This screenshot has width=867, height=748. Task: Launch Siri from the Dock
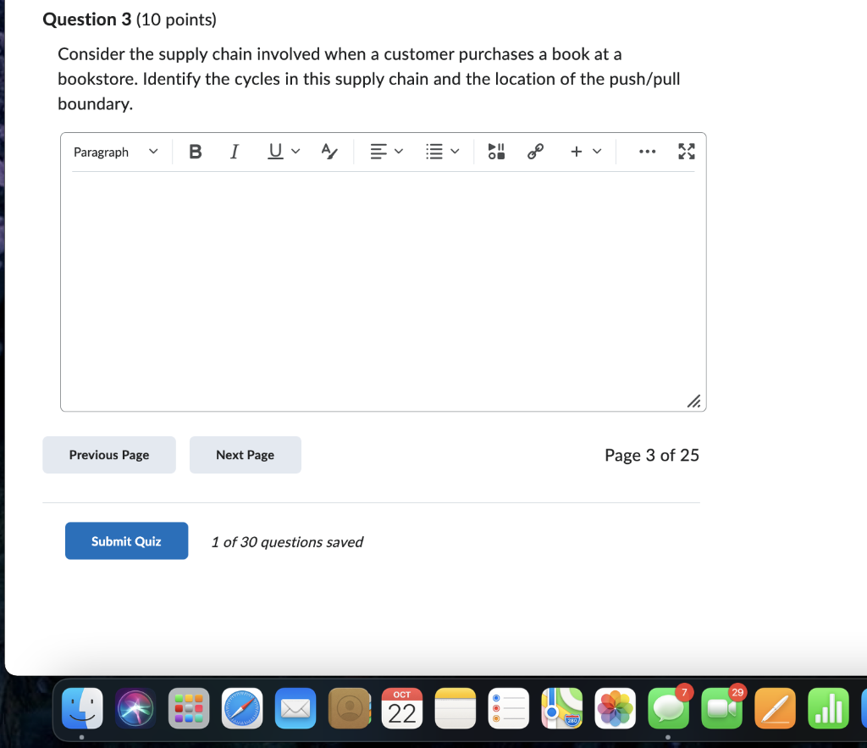pyautogui.click(x=135, y=709)
